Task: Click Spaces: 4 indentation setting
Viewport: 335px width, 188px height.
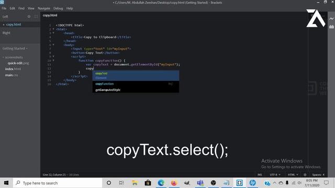Action: click(318, 174)
